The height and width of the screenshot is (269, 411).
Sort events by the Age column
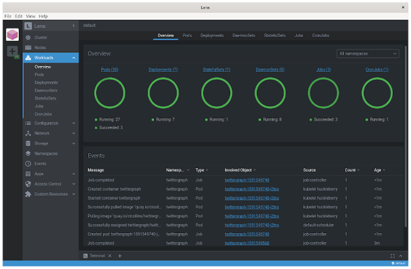(x=378, y=170)
